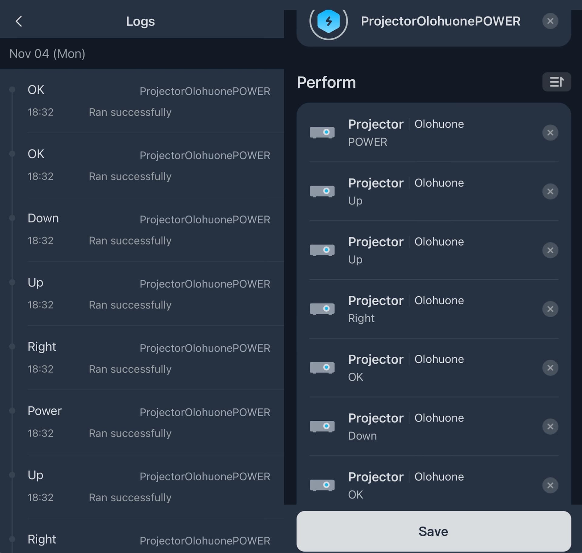Click the sort/reorder icon beside Perform
Screen dimensions: 582x553
point(556,82)
